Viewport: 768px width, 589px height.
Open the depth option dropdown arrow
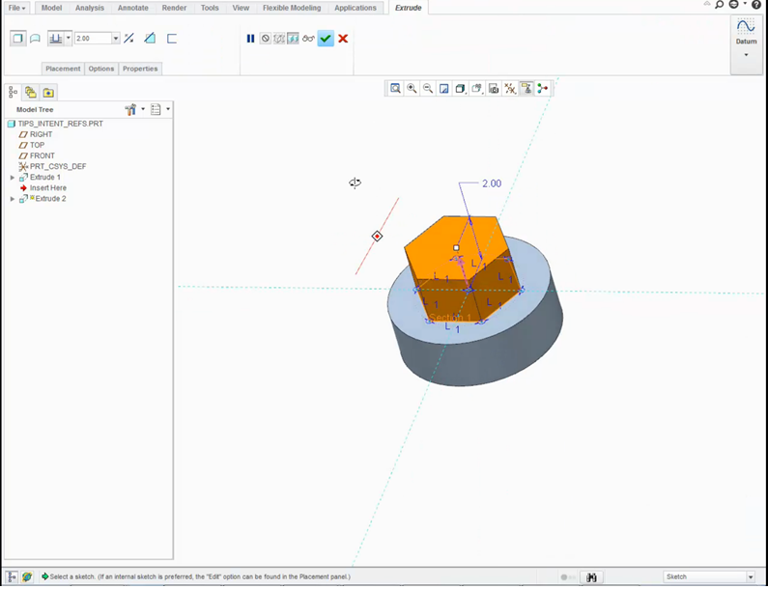pyautogui.click(x=69, y=39)
